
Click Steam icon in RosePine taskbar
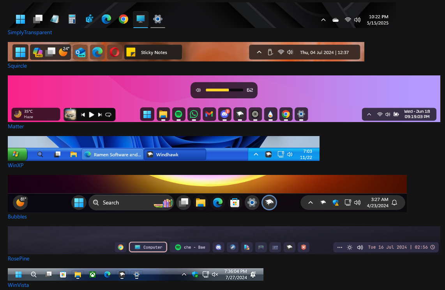point(232,247)
